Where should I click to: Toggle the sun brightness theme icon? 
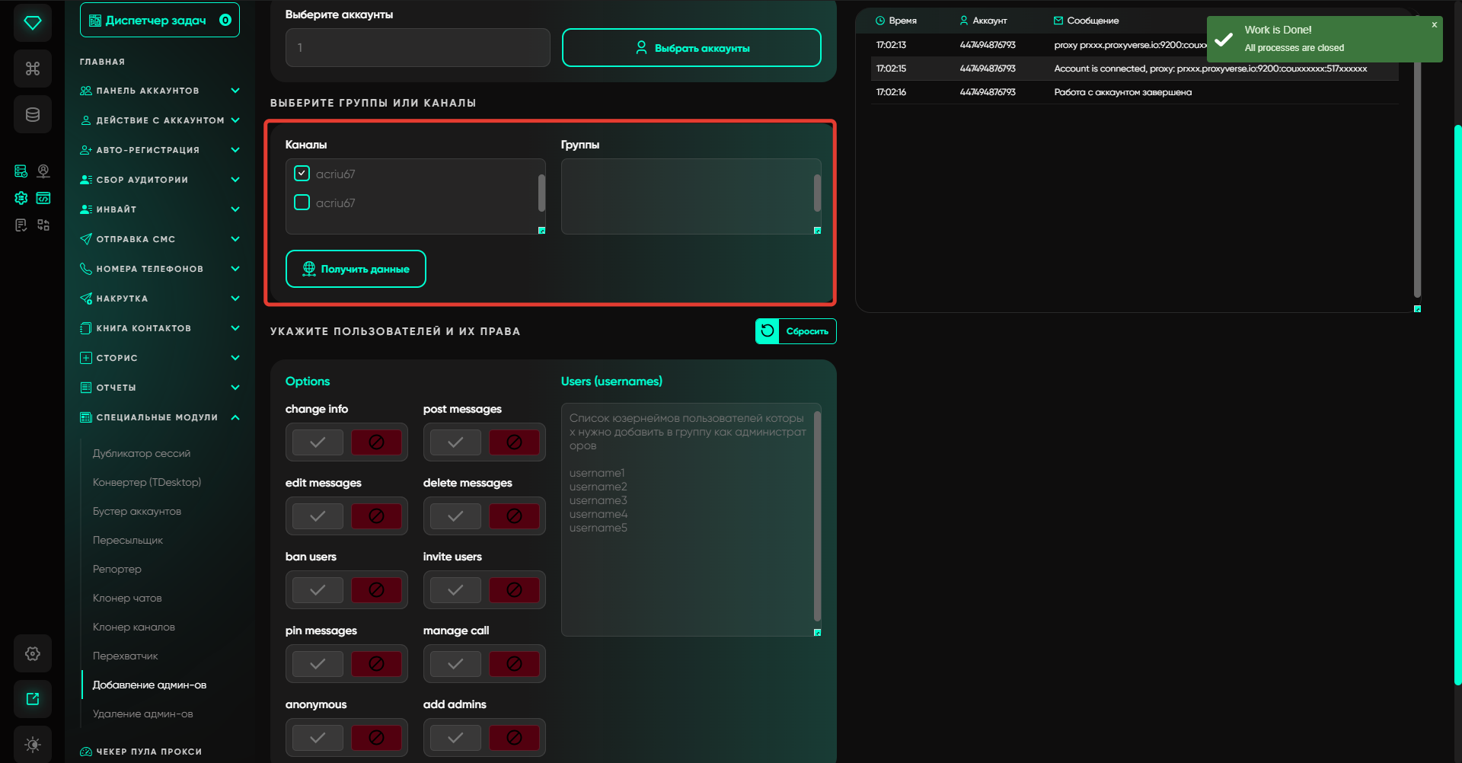pyautogui.click(x=33, y=744)
